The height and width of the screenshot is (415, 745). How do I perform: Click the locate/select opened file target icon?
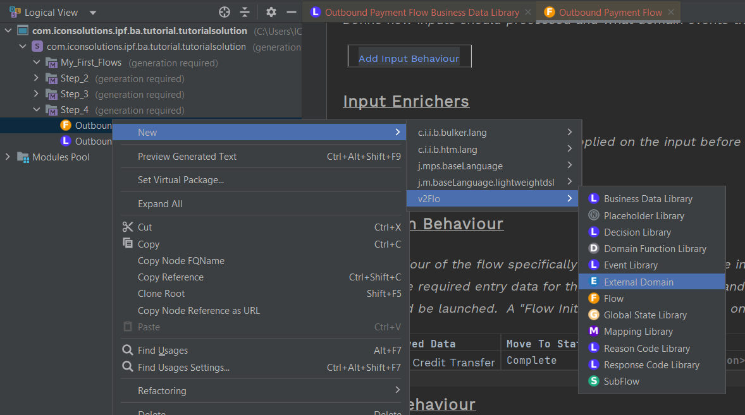pos(225,12)
